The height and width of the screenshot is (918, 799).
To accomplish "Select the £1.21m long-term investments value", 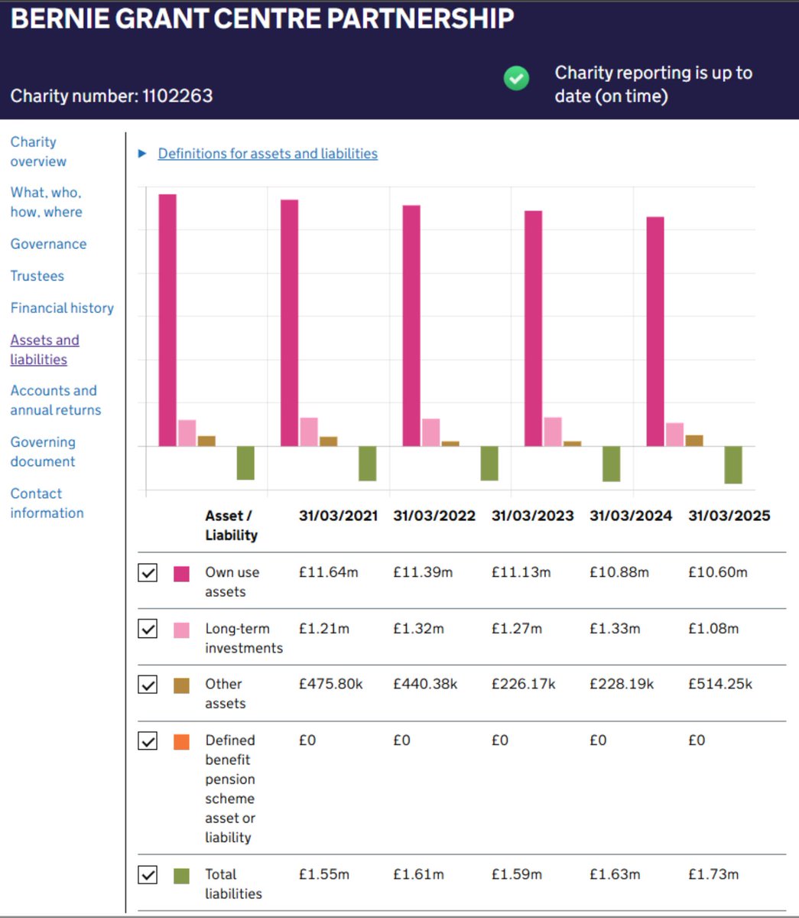I will 324,629.
